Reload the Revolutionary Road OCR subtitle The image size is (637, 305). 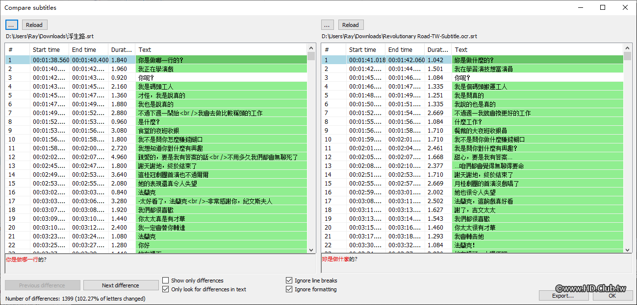tap(350, 25)
